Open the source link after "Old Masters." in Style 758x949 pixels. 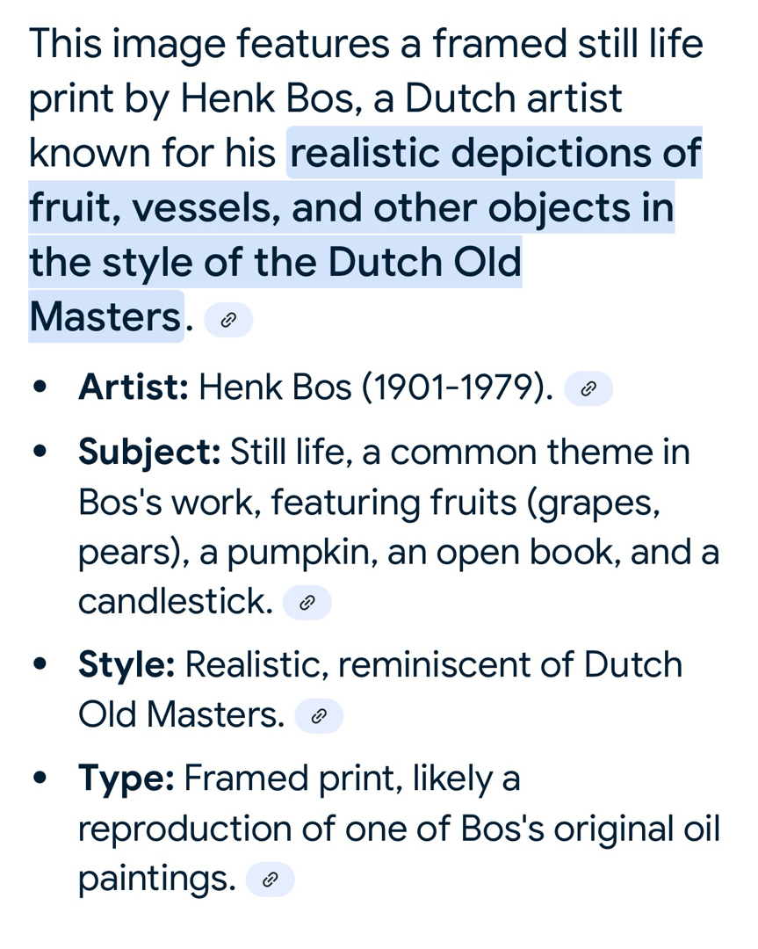[x=319, y=717]
